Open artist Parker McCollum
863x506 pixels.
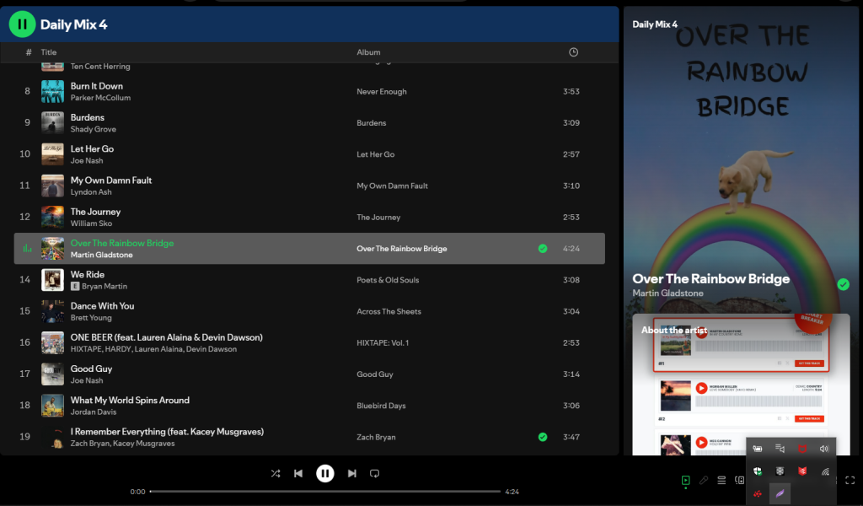point(100,98)
